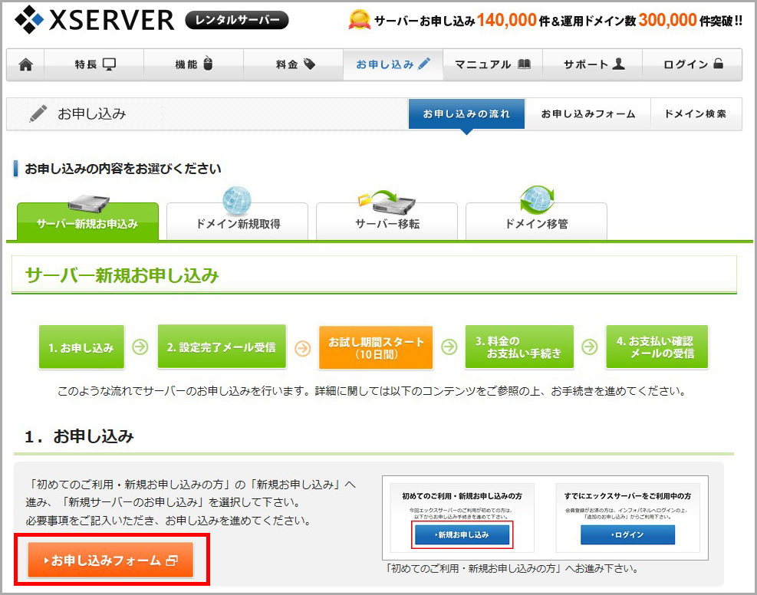Image resolution: width=757 pixels, height=595 pixels.
Task: Click the home icon in navigation bar
Action: pyautogui.click(x=25, y=64)
